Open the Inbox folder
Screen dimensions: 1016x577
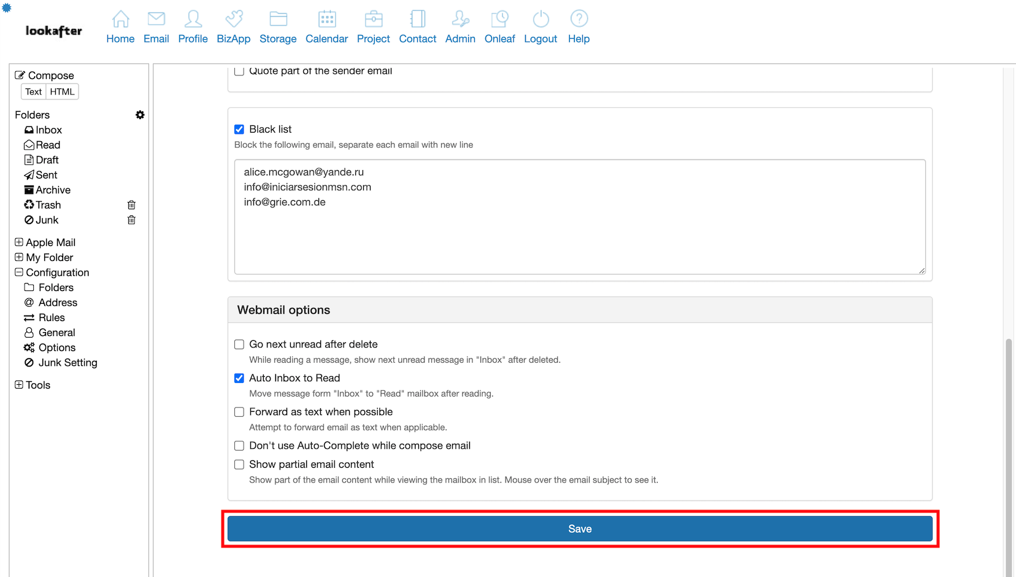coord(48,130)
